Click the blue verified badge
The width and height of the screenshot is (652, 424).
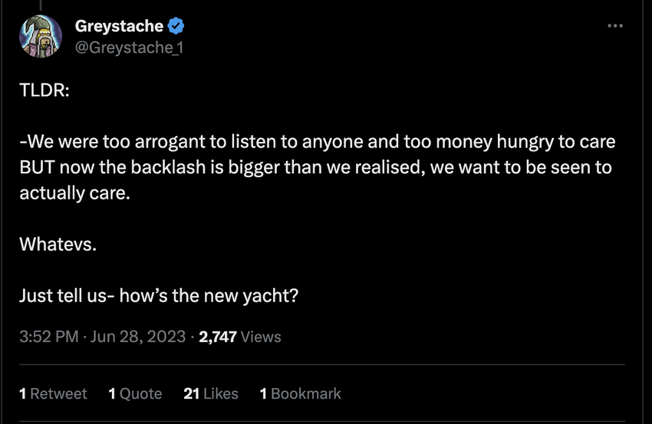pyautogui.click(x=176, y=26)
